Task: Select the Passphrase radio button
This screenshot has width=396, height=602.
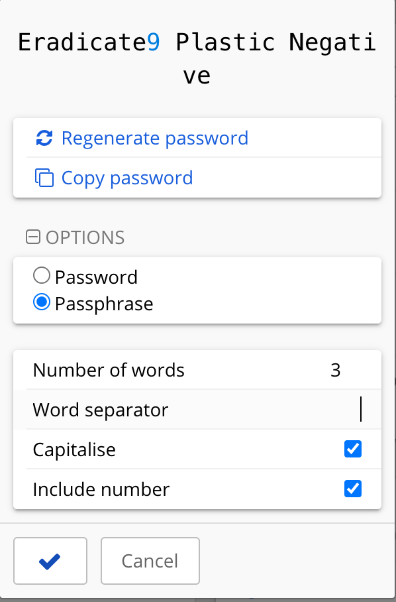Action: tap(40, 302)
